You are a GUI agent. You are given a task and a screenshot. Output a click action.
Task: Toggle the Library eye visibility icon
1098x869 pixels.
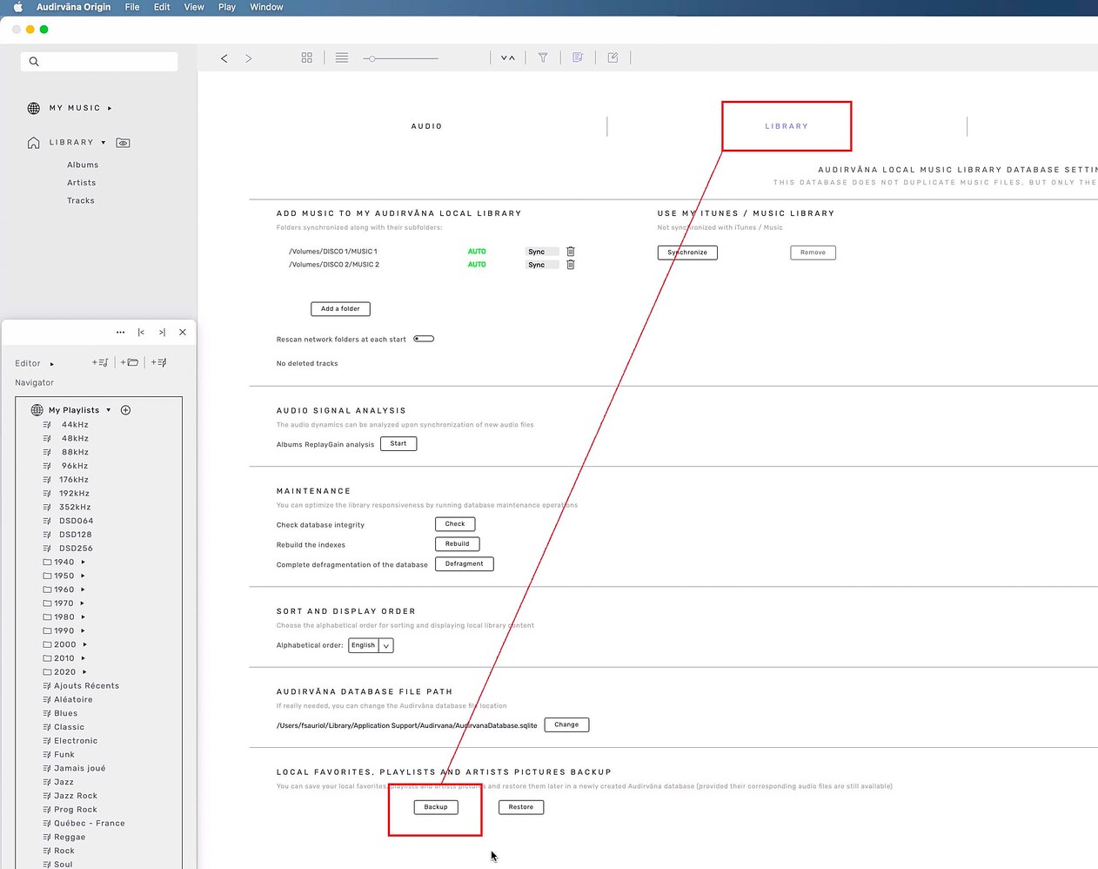click(x=124, y=143)
